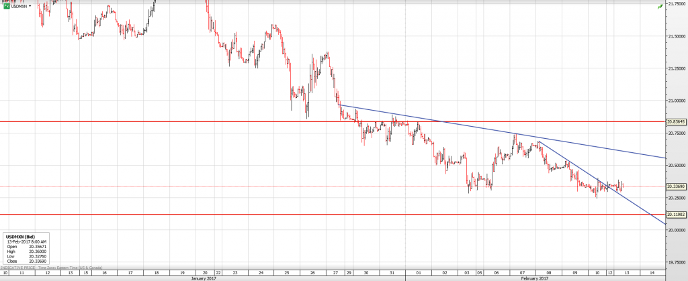The width and height of the screenshot is (688, 281).
Task: Select the 20.83645 price level tag
Action: [676, 122]
